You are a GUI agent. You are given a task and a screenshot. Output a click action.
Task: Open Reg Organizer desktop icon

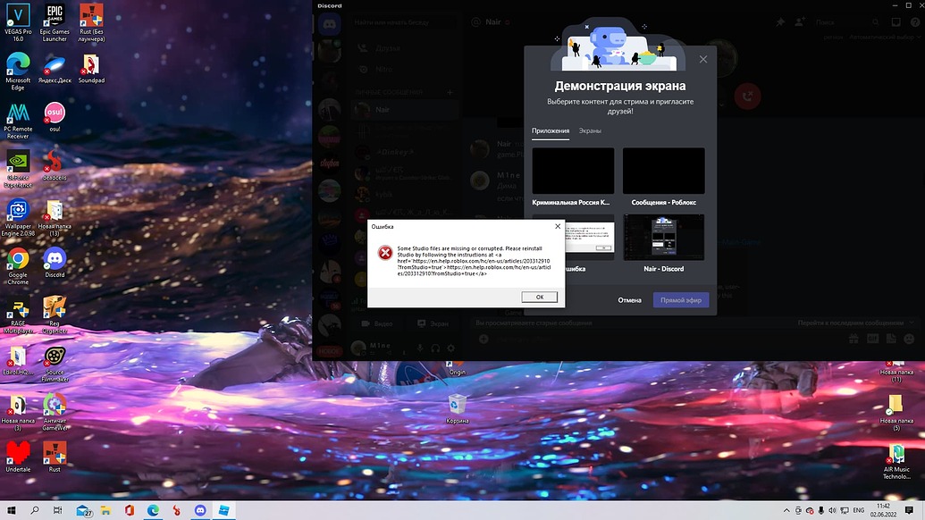click(55, 315)
